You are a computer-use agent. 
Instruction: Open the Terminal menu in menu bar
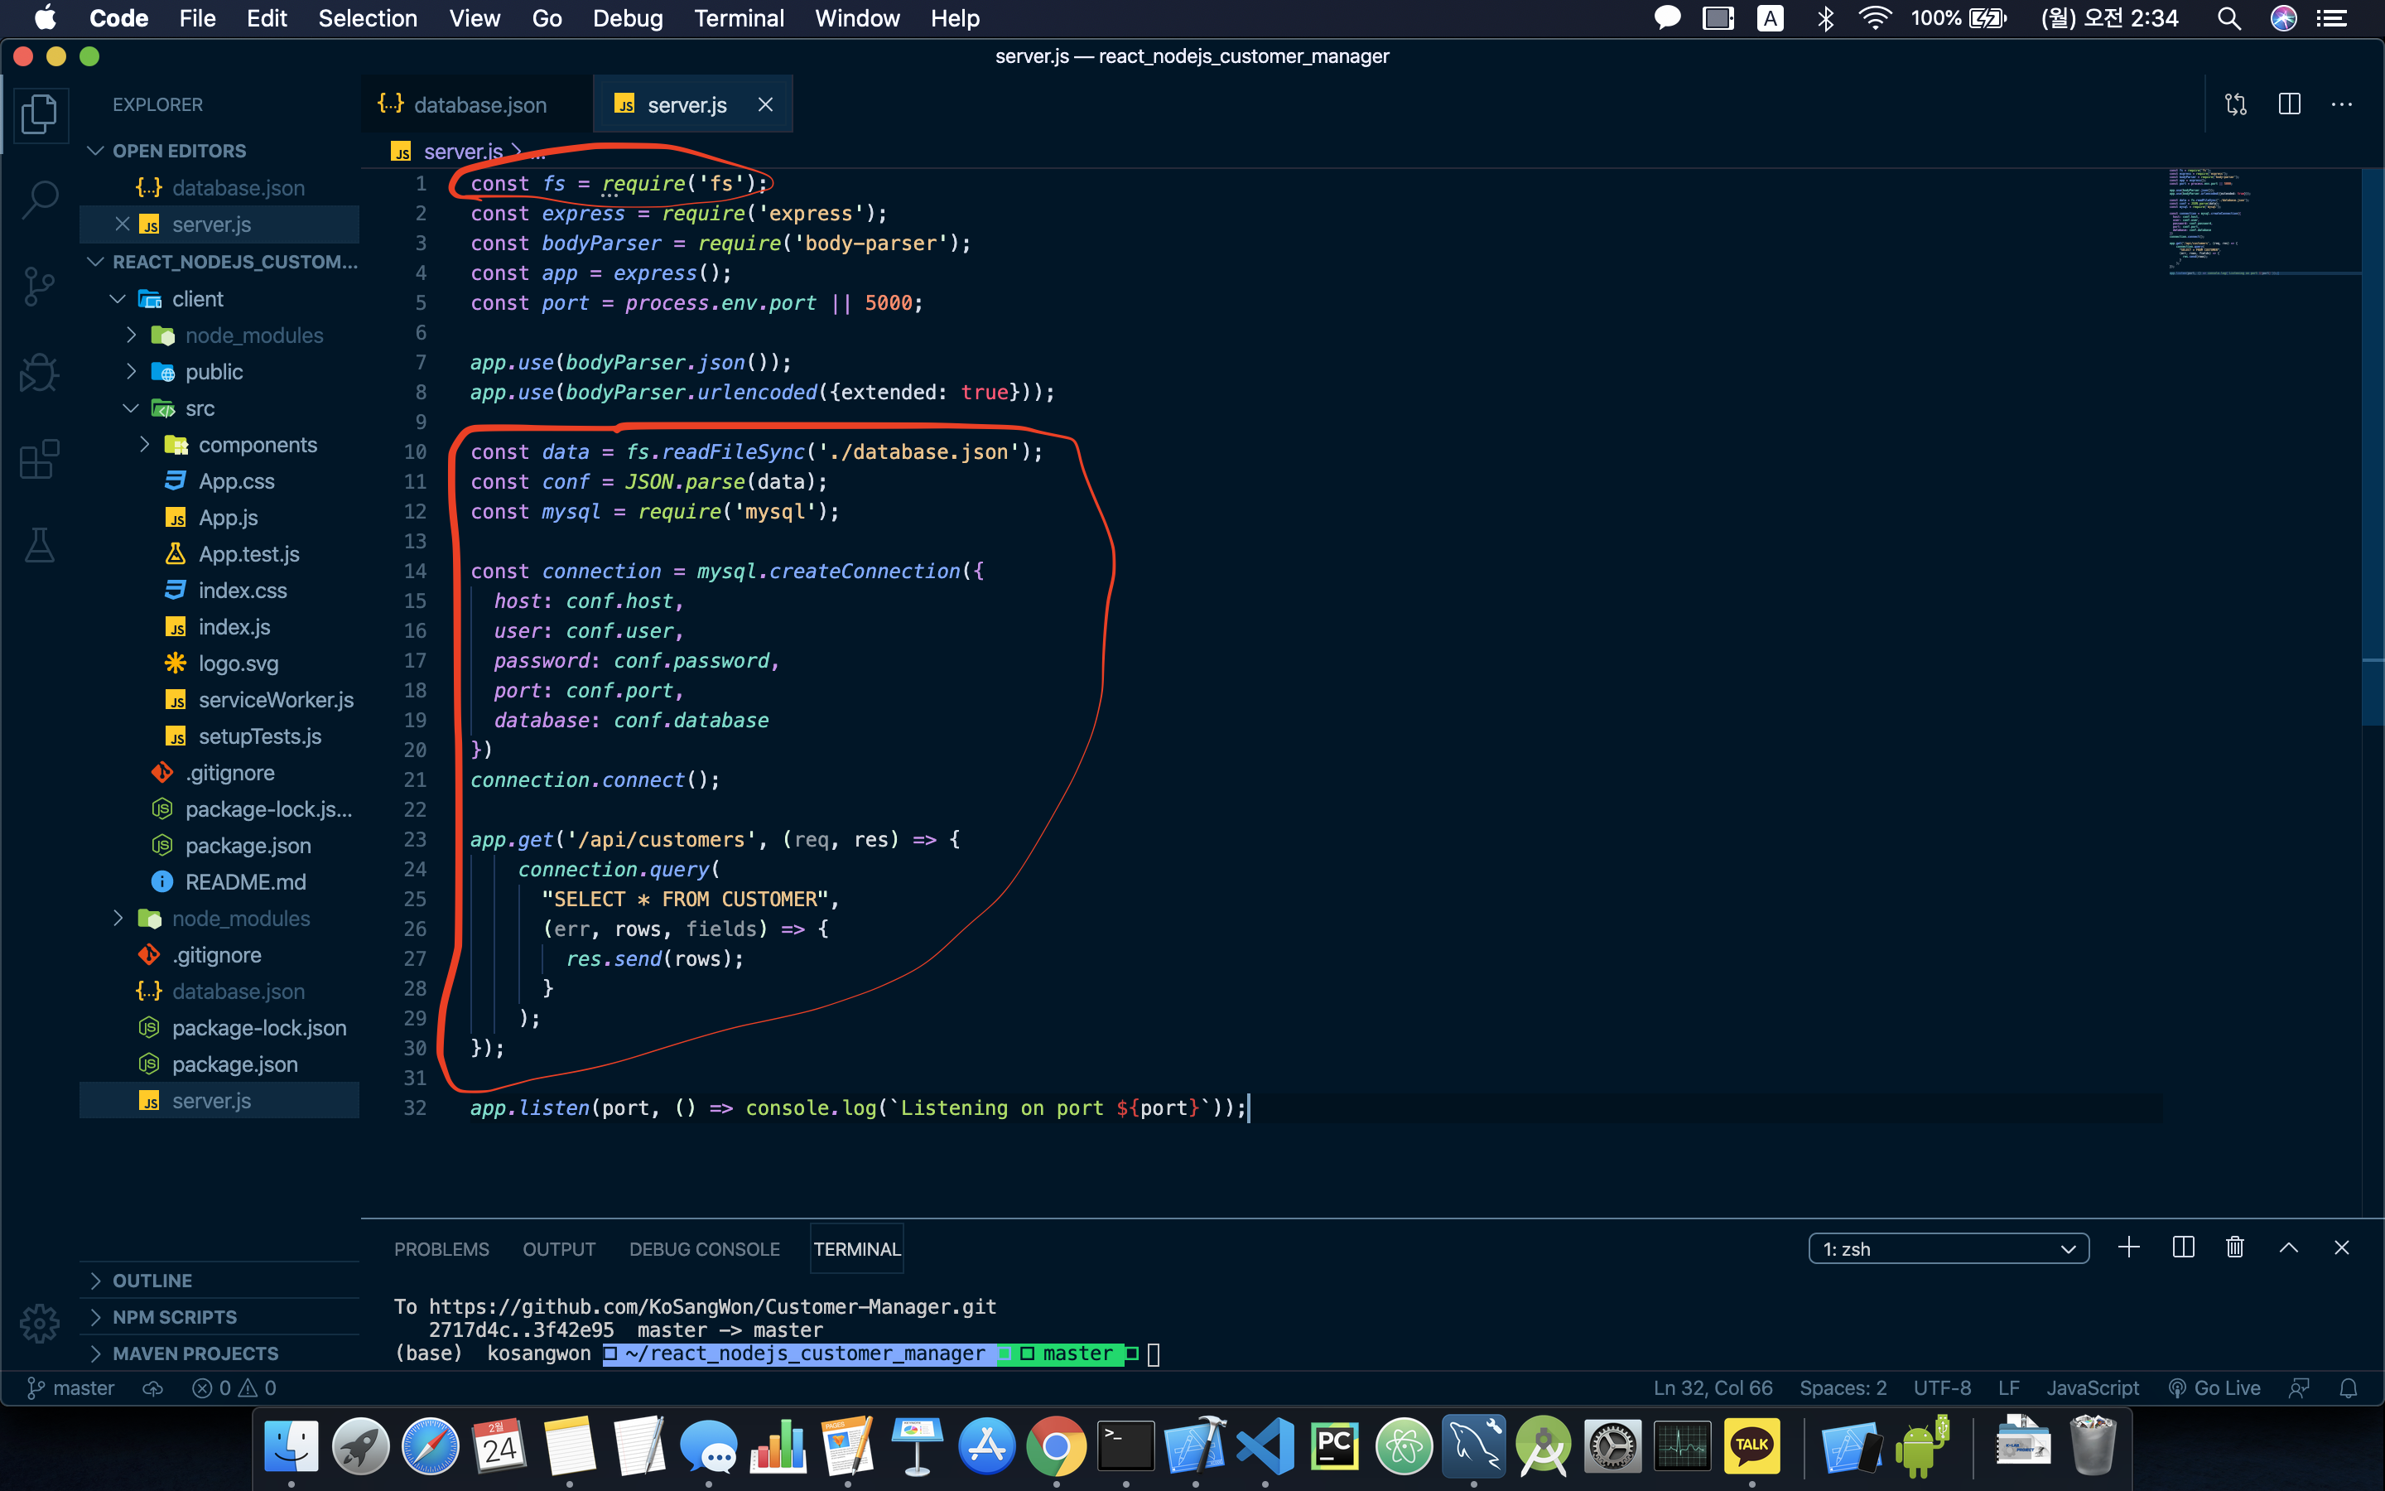coord(738,17)
